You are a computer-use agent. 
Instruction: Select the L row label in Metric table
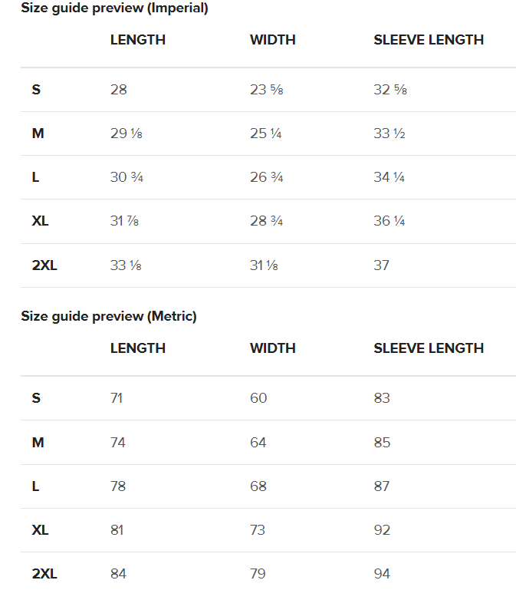pyautogui.click(x=35, y=486)
